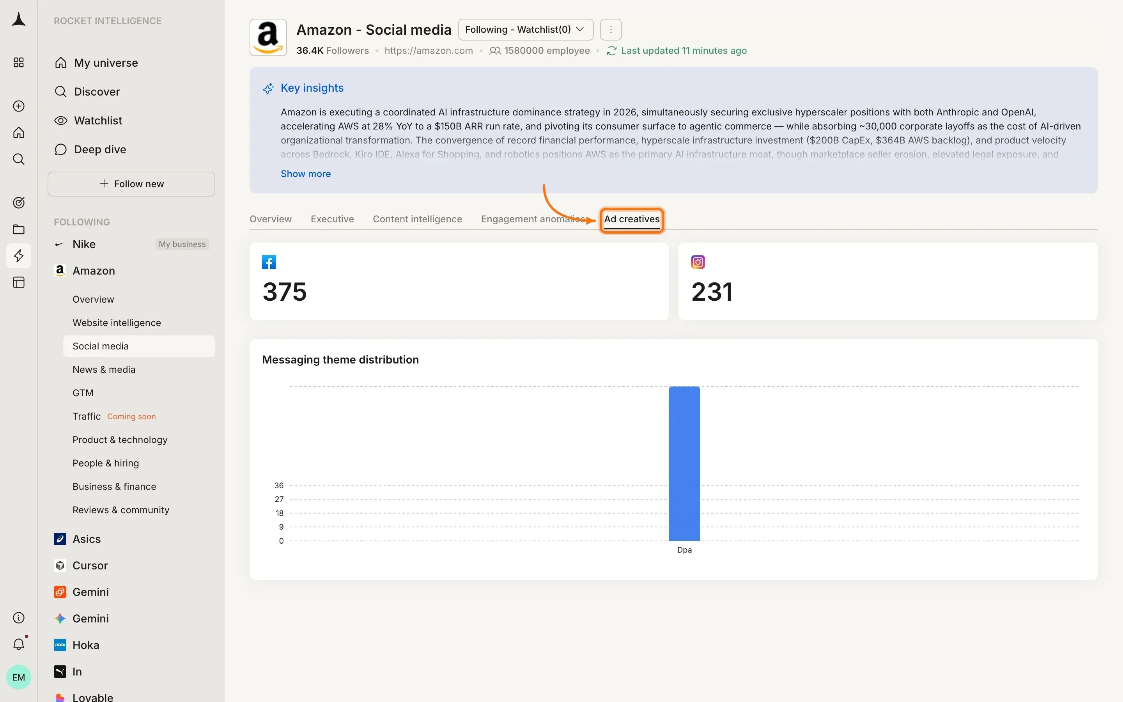Open the info circle icon

click(19, 617)
